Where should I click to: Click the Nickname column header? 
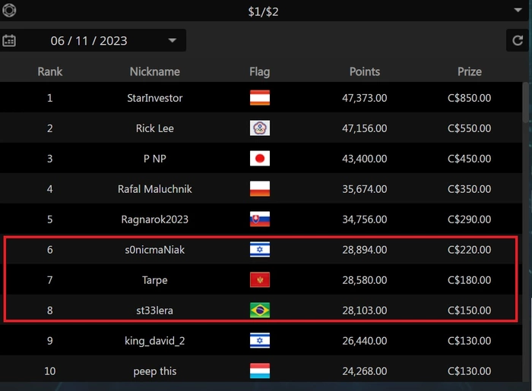click(155, 71)
